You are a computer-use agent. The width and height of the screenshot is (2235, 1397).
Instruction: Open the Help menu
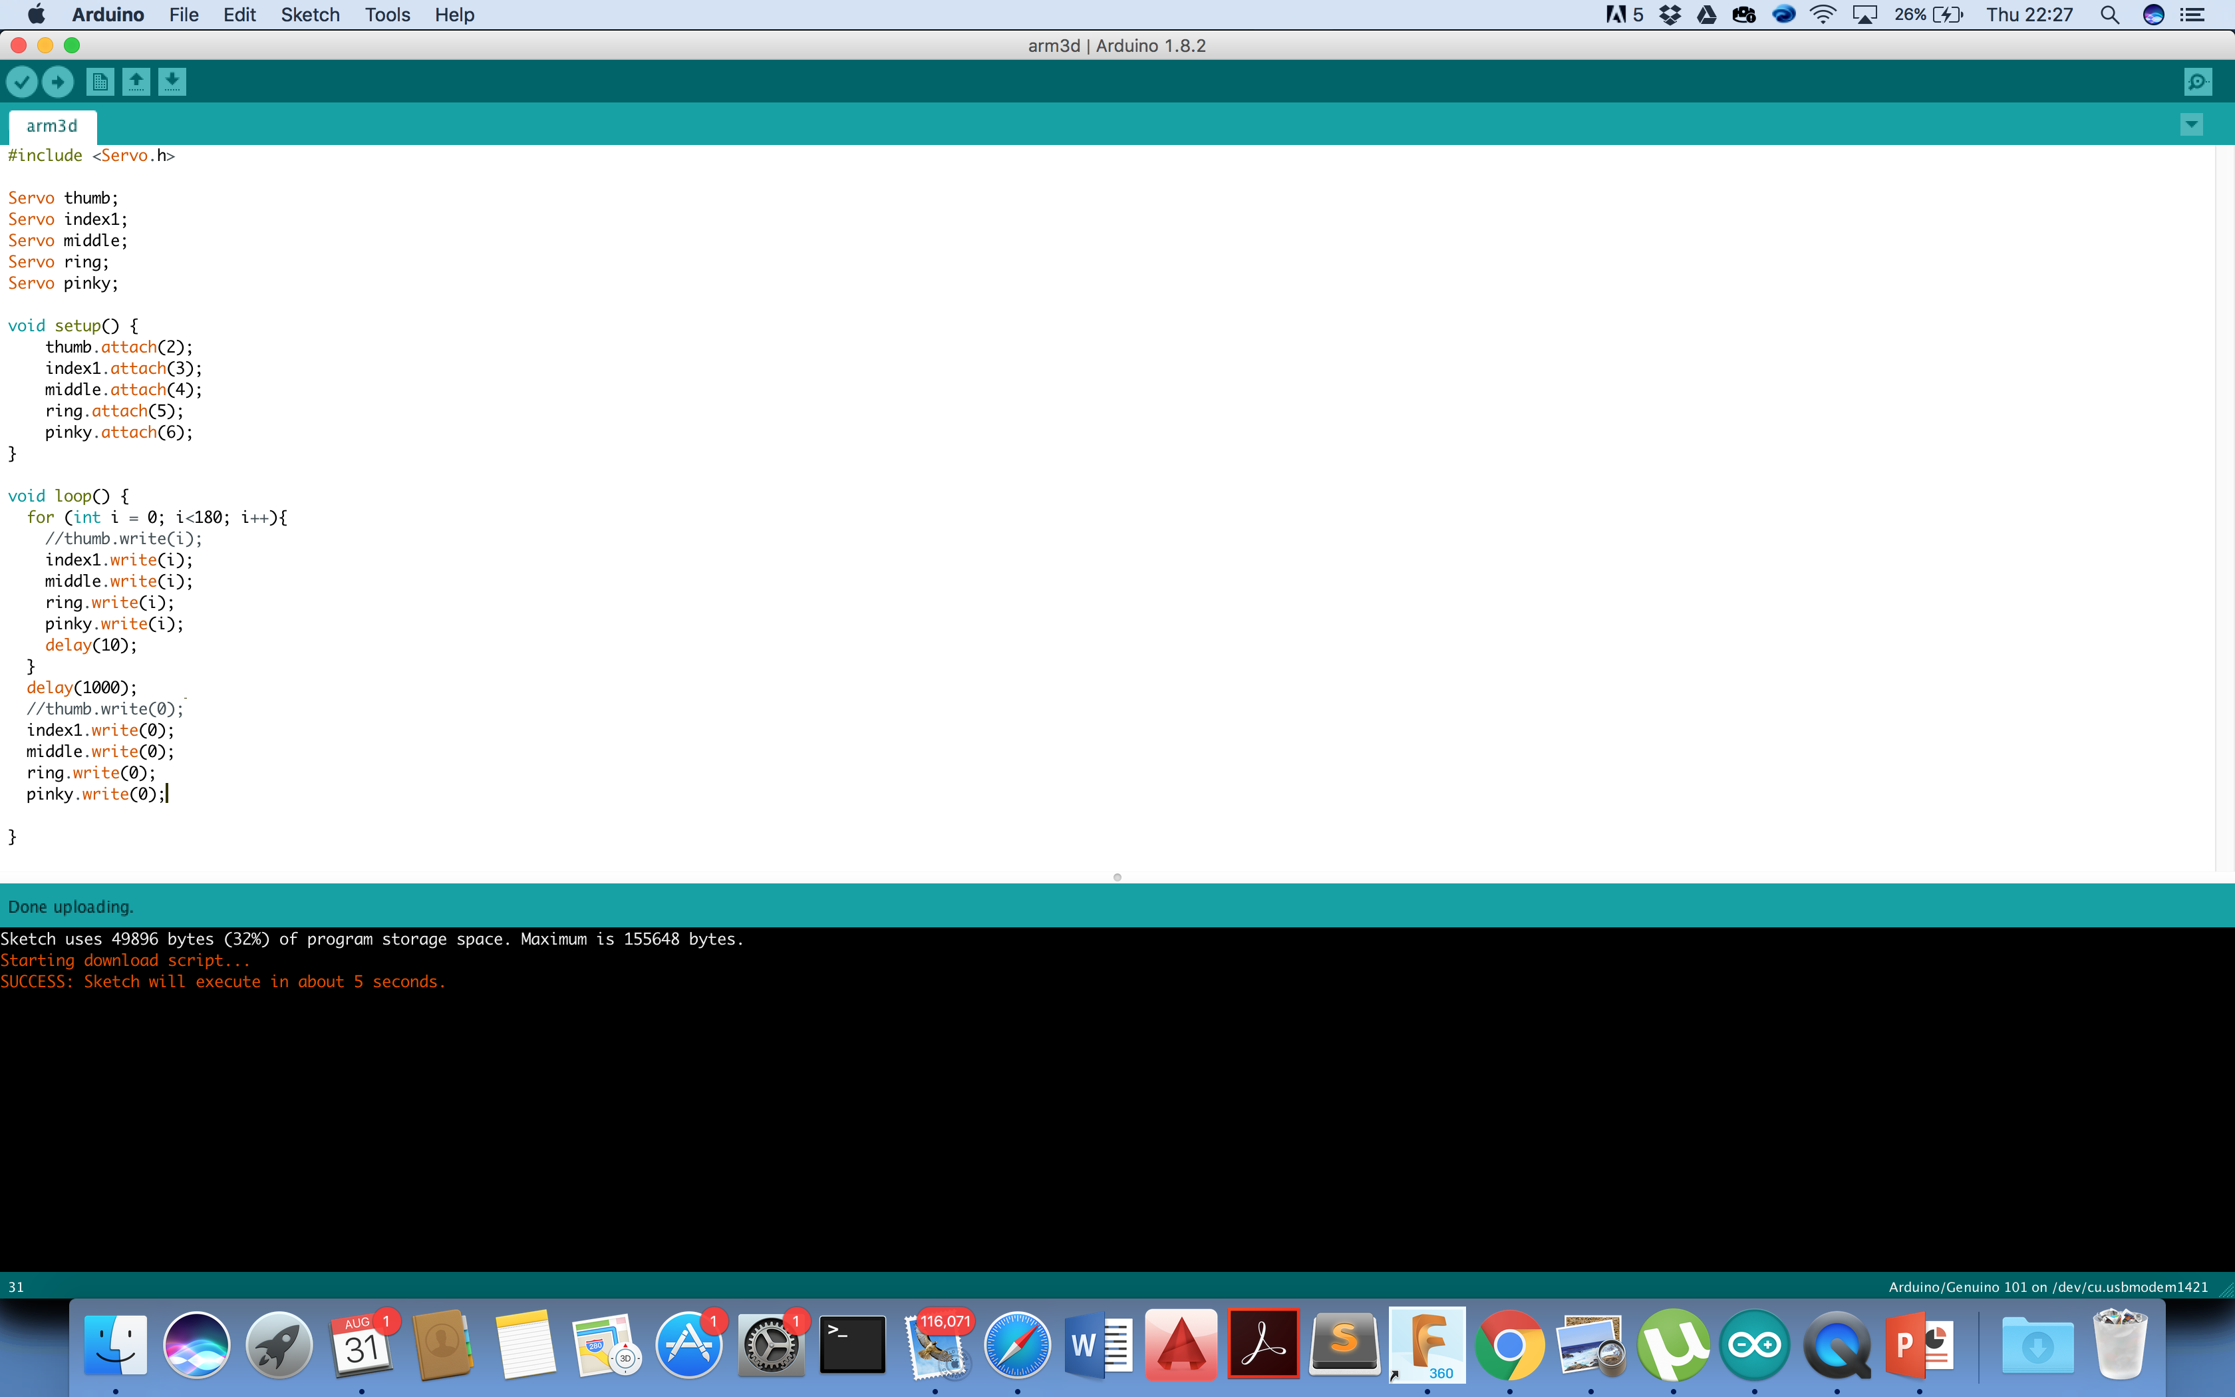[454, 15]
